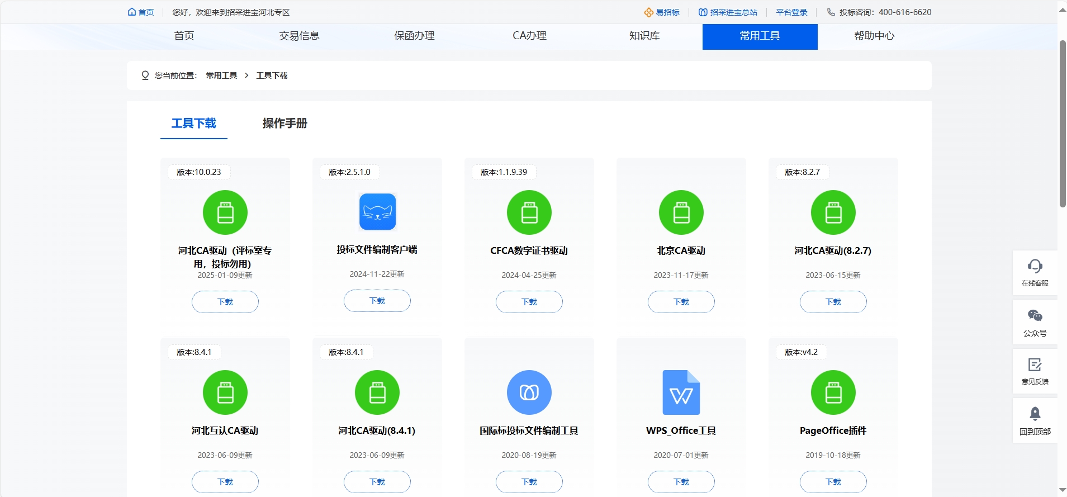Go to the 招采进宝总站 link
This screenshot has width=1067, height=497.
(728, 12)
